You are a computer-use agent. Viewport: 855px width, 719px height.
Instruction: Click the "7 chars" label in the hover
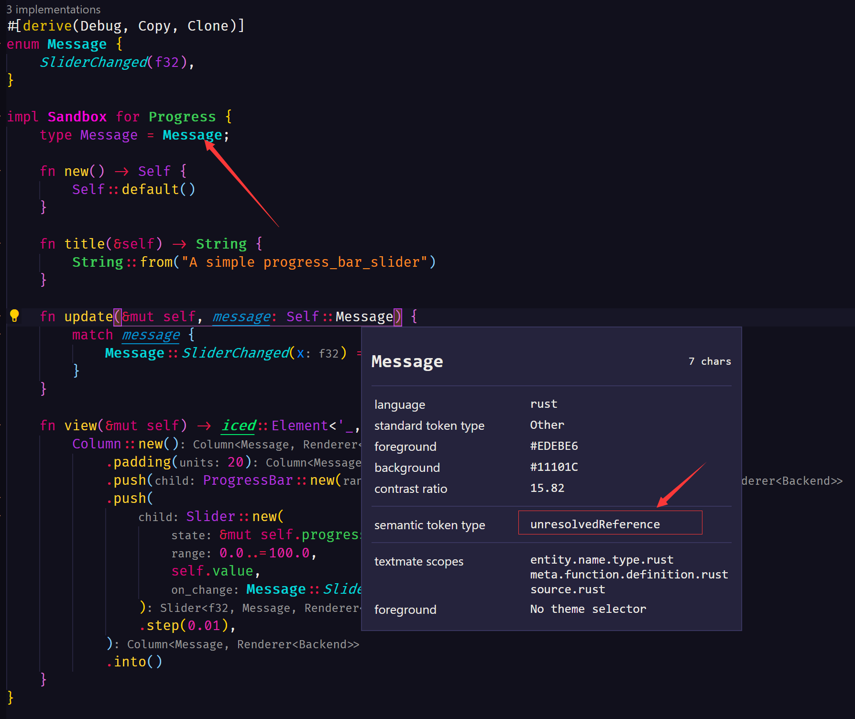710,361
